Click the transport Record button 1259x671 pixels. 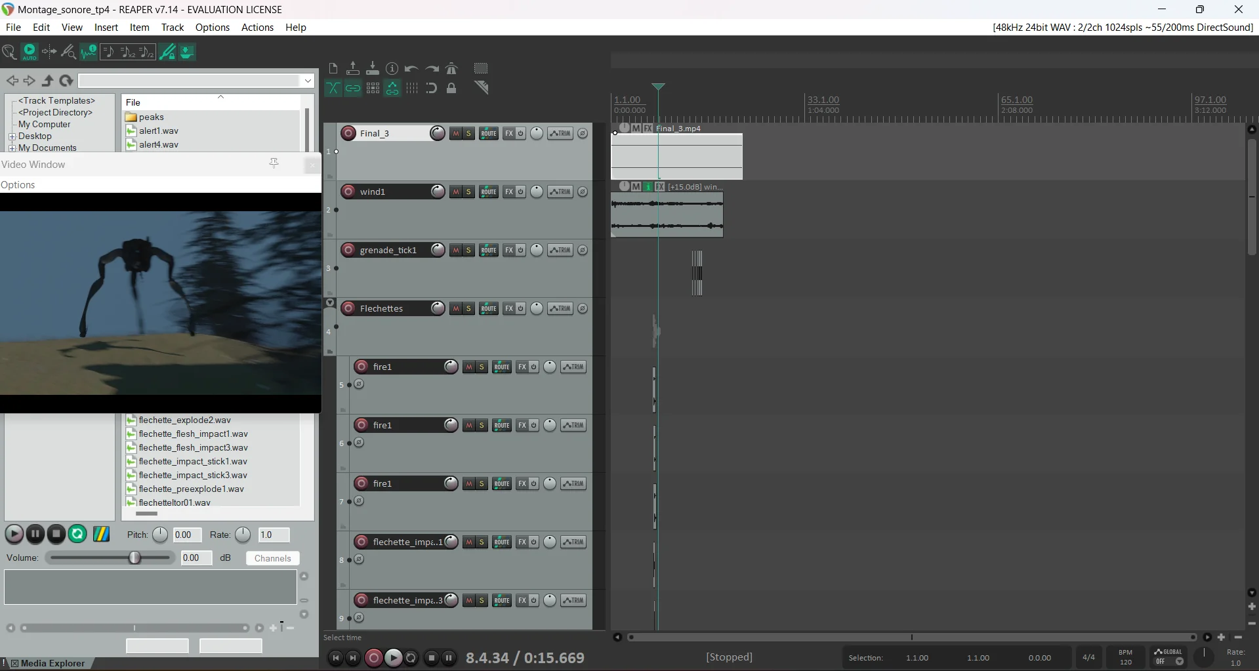(373, 657)
